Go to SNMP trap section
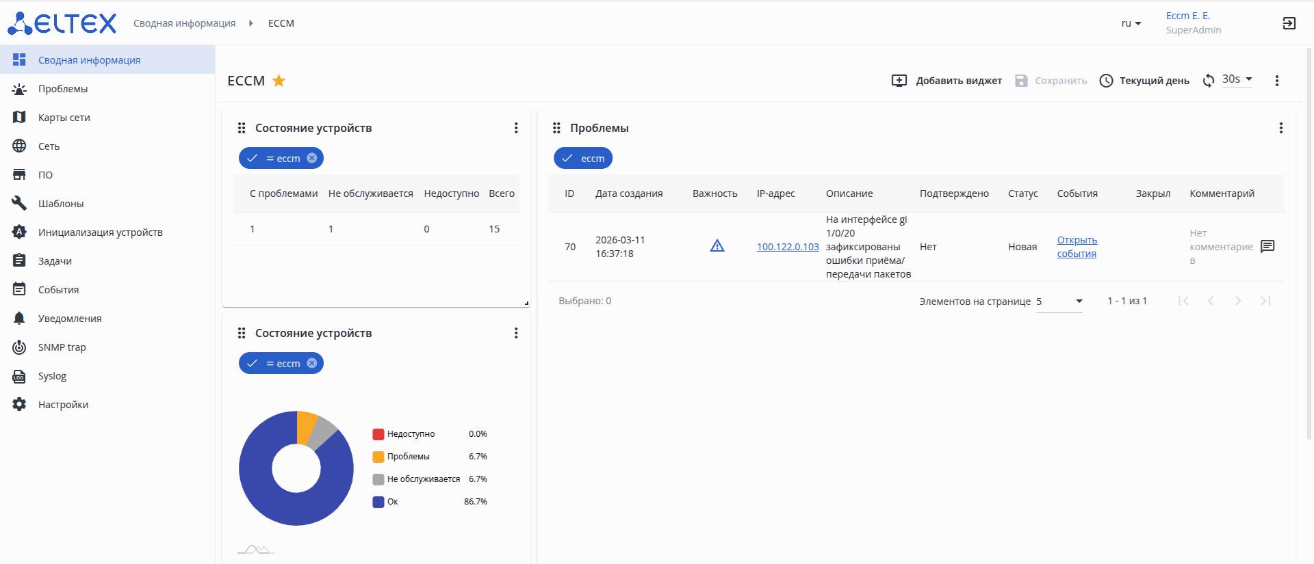 click(62, 347)
